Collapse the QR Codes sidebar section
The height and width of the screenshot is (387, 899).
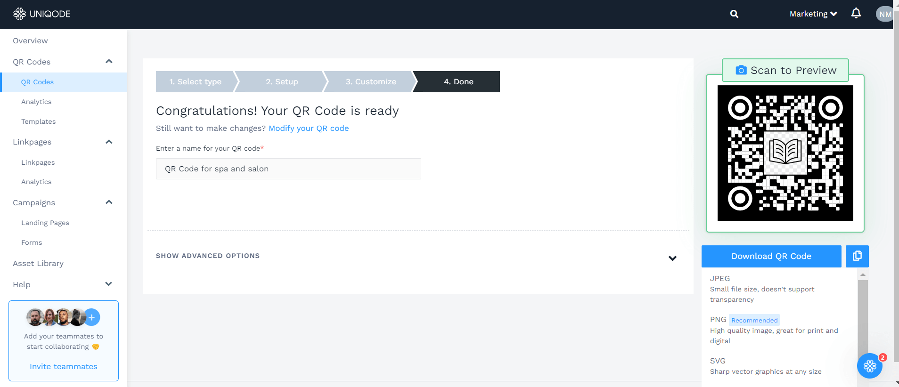[109, 62]
